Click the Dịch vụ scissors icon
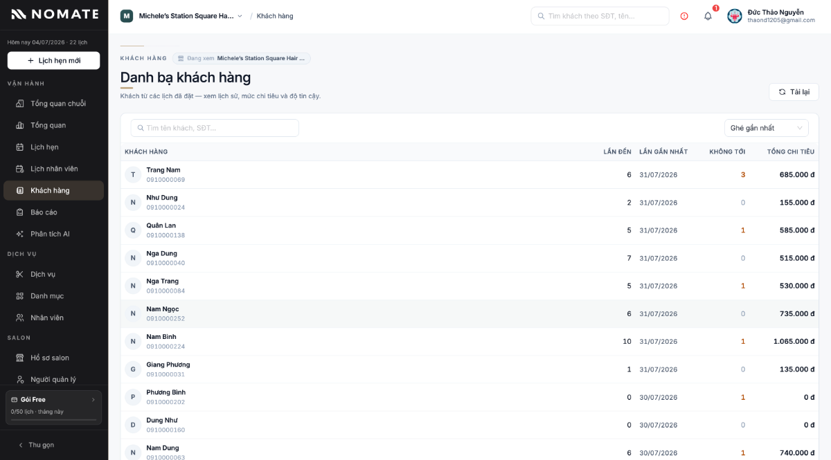 pyautogui.click(x=20, y=274)
